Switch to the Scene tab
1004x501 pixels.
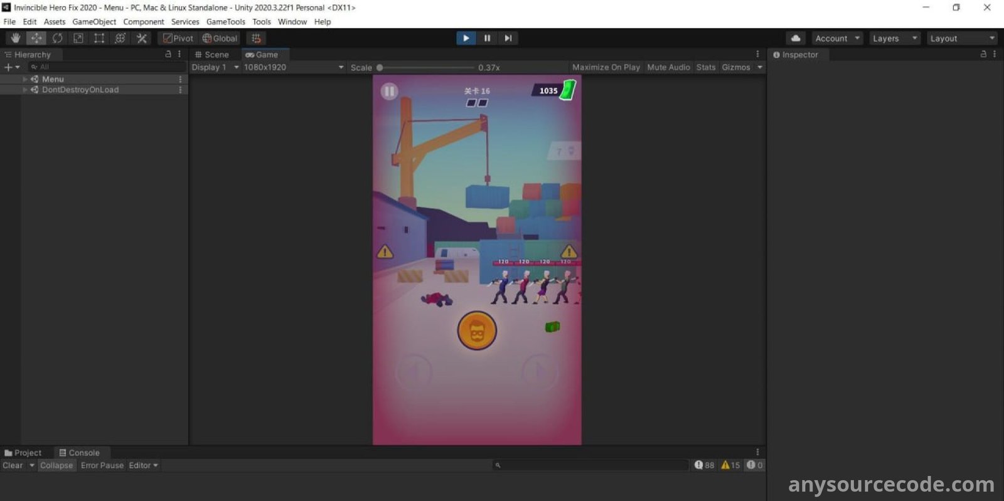click(212, 55)
